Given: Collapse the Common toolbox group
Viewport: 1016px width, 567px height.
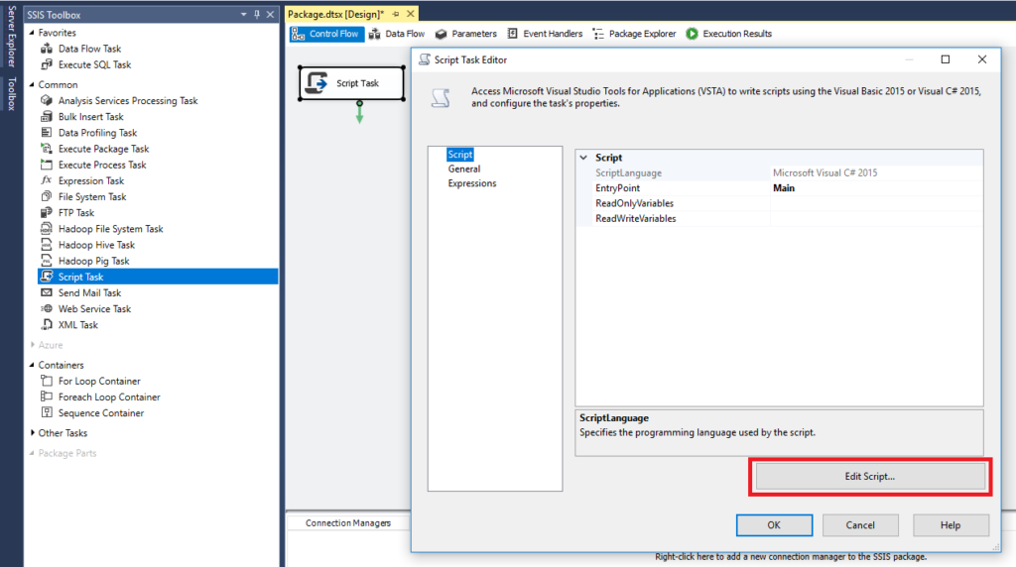Looking at the screenshot, I should [31, 85].
